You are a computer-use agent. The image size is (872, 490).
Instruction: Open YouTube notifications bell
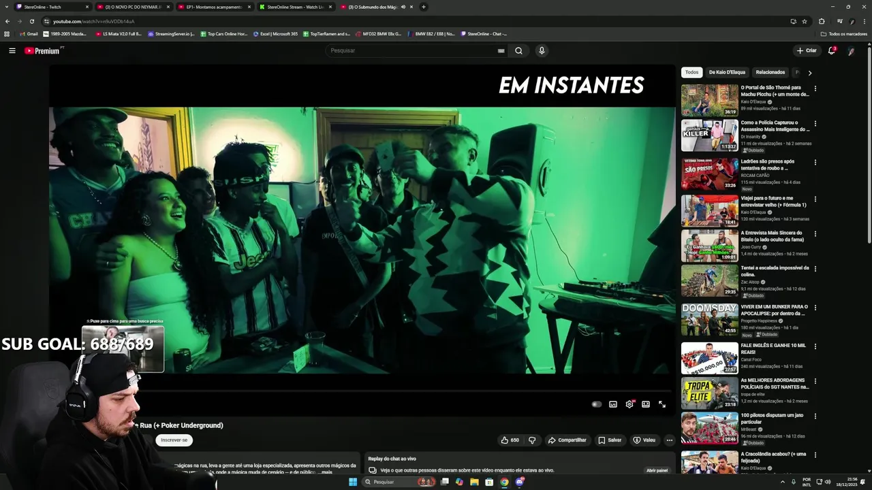pyautogui.click(x=831, y=50)
